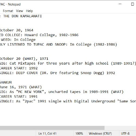Place cursor on the SHAKUR line
Image resolution: width=136 pixels, height=136 pixels.
[6, 82]
